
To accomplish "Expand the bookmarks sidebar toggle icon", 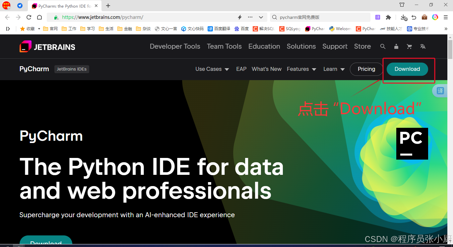I will [x=8, y=29].
